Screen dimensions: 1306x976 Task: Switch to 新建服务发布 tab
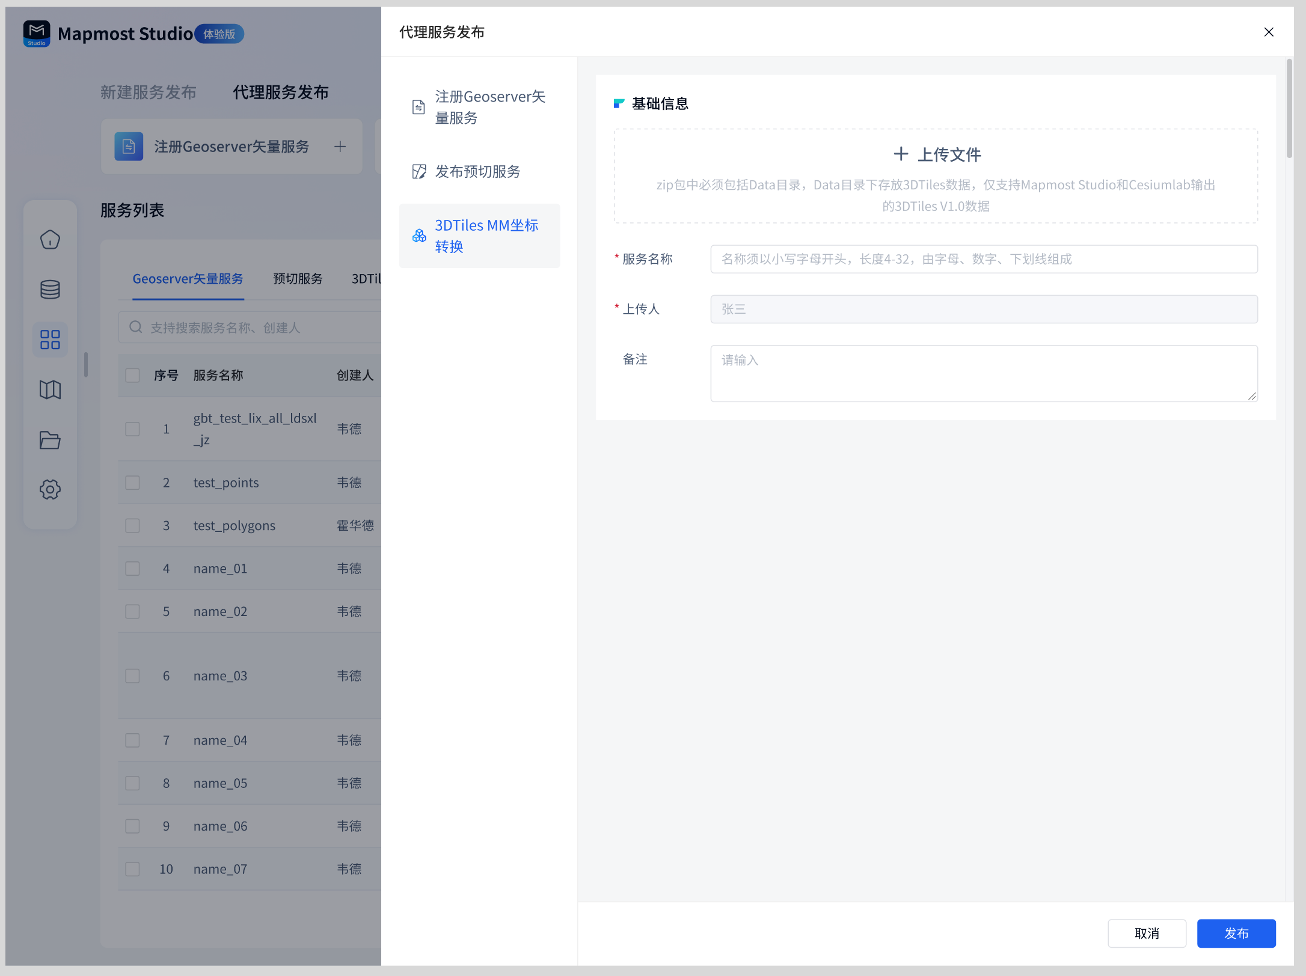click(148, 92)
